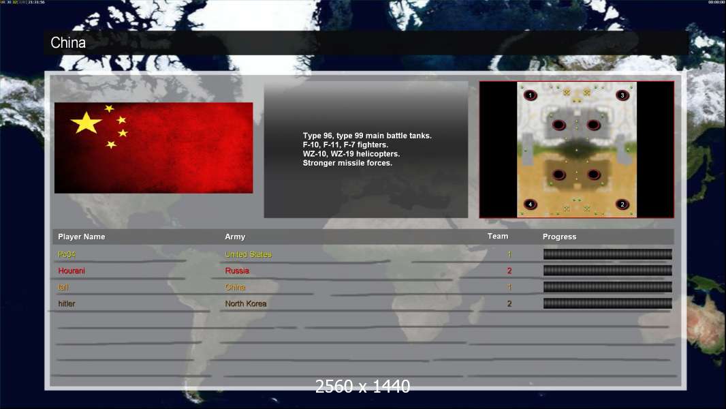Click the Progress column header

pyautogui.click(x=559, y=237)
